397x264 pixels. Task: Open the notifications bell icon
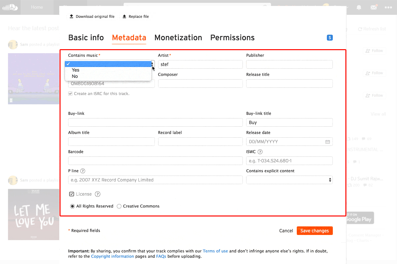(x=359, y=7)
